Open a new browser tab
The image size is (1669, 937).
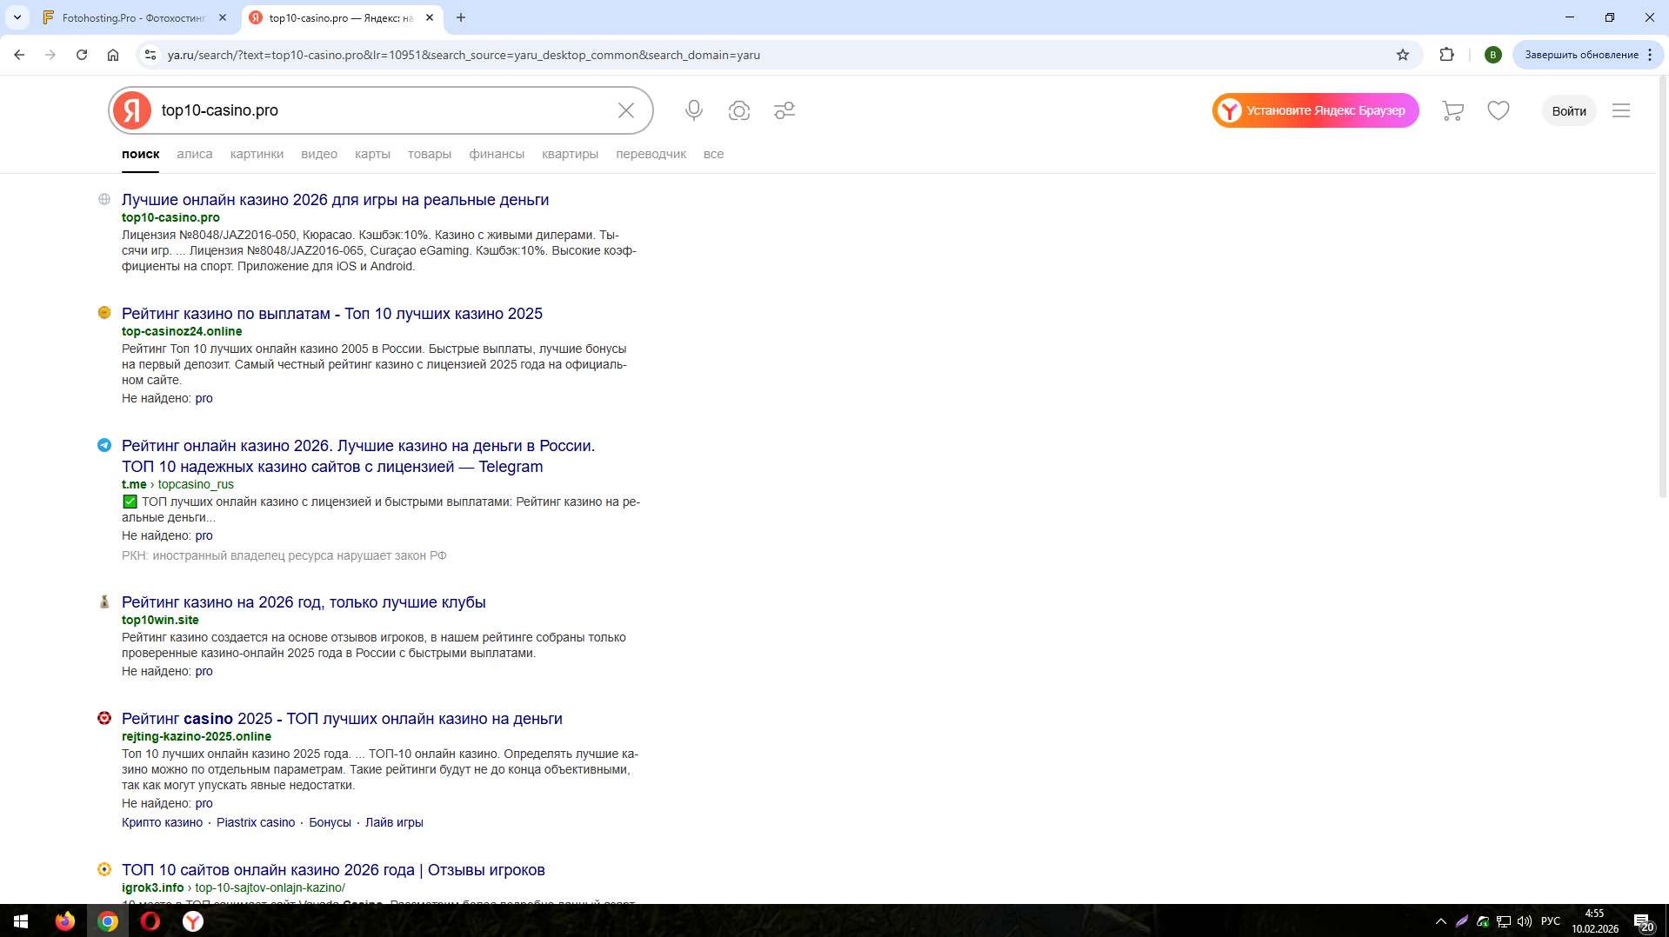(x=461, y=17)
